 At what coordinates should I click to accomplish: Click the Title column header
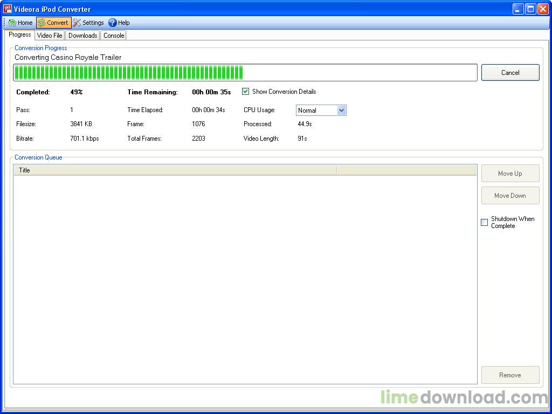175,170
